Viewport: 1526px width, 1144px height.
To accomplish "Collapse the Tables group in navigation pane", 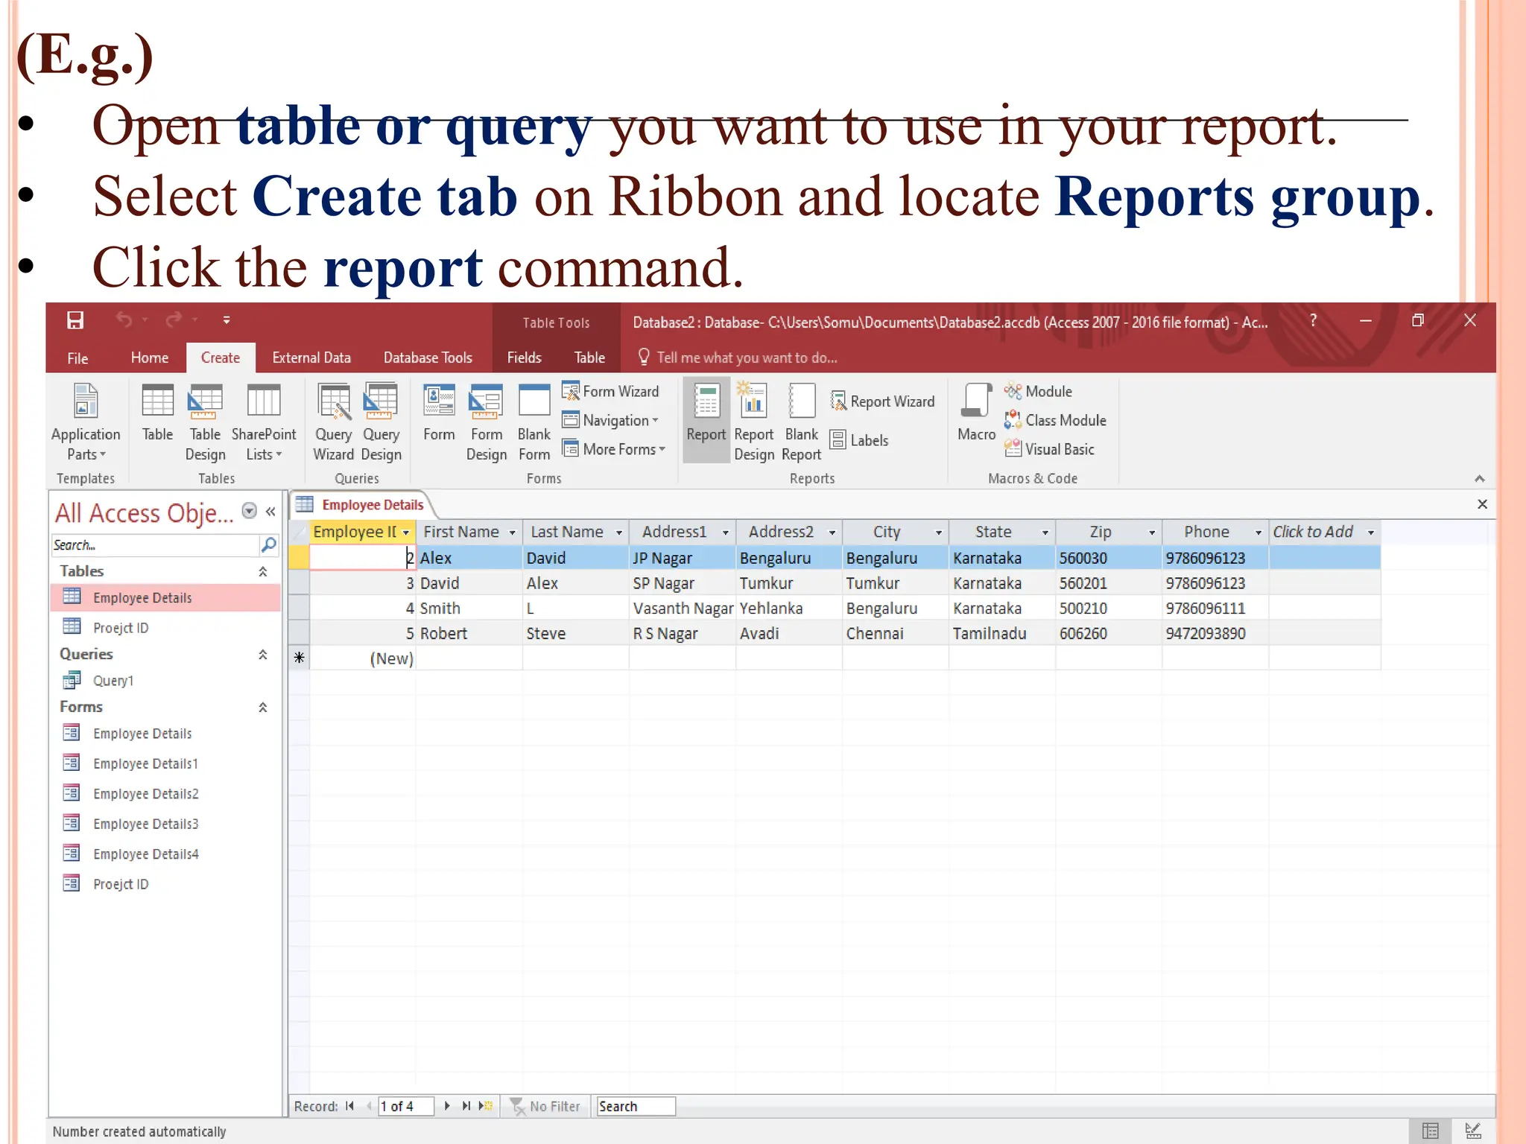I will pyautogui.click(x=263, y=571).
